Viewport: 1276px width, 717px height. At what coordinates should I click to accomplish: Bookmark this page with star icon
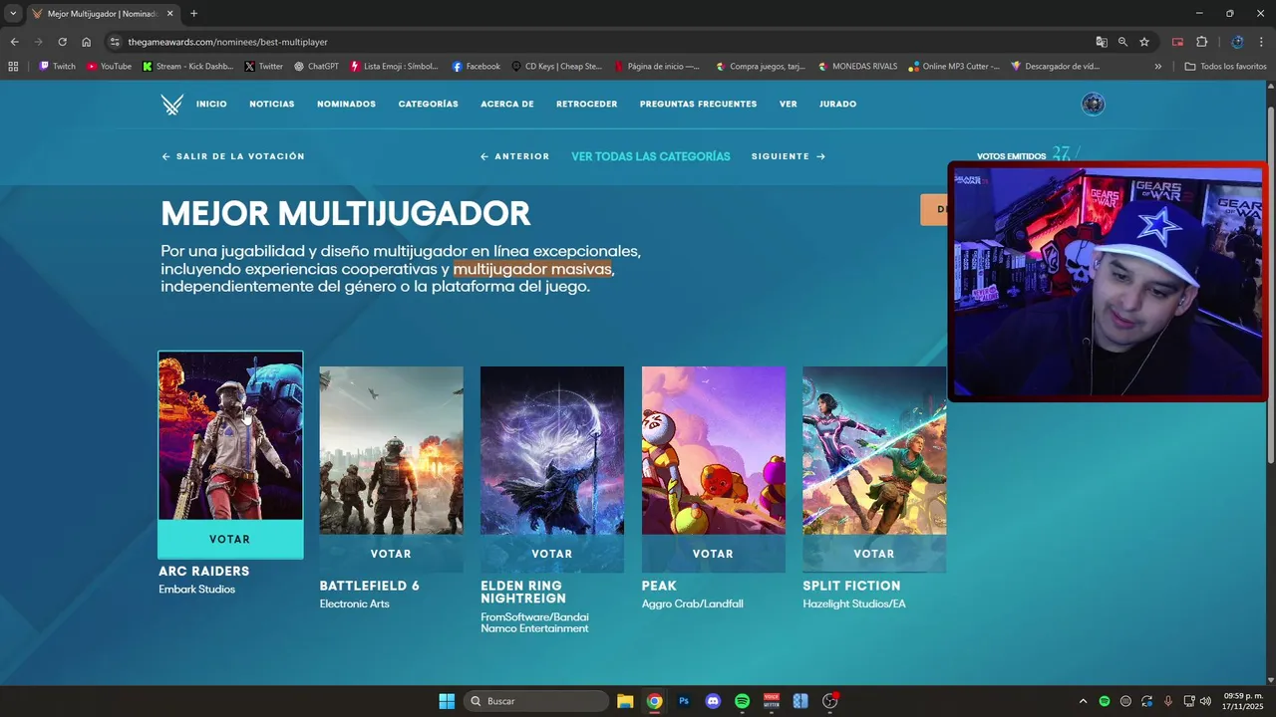[1144, 42]
